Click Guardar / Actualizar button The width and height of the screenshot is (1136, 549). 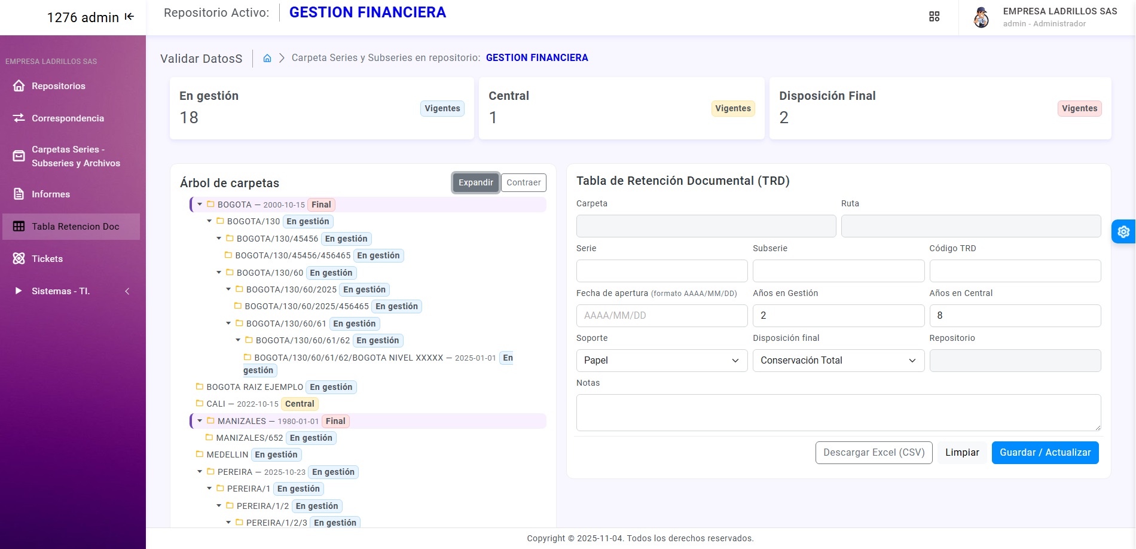click(1045, 453)
